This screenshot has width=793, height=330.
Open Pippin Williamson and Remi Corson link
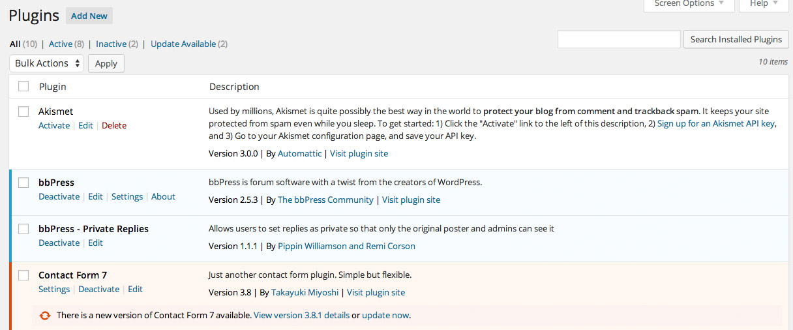(x=346, y=246)
